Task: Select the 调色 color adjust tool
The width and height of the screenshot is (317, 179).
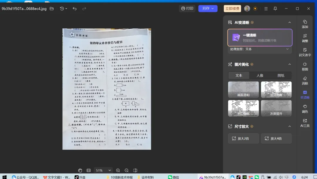Action: click(x=305, y=109)
